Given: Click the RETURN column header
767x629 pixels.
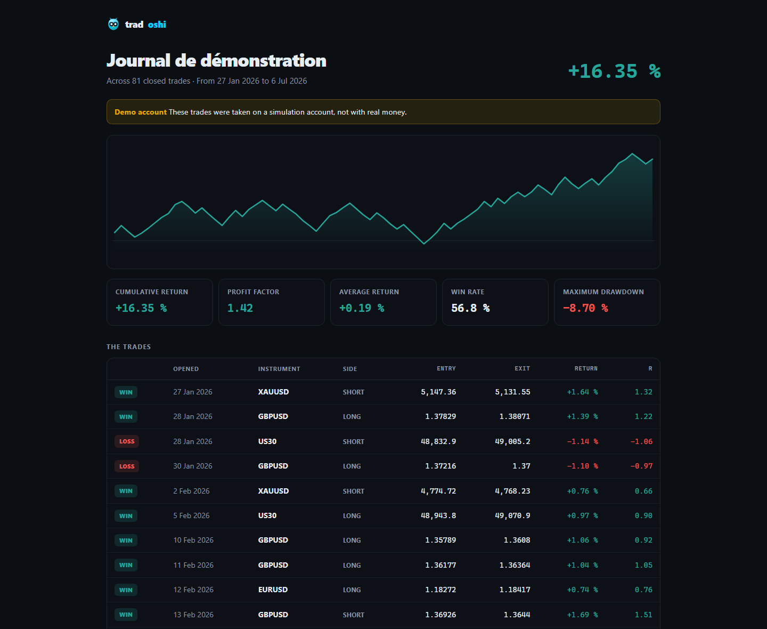Looking at the screenshot, I should (x=586, y=368).
